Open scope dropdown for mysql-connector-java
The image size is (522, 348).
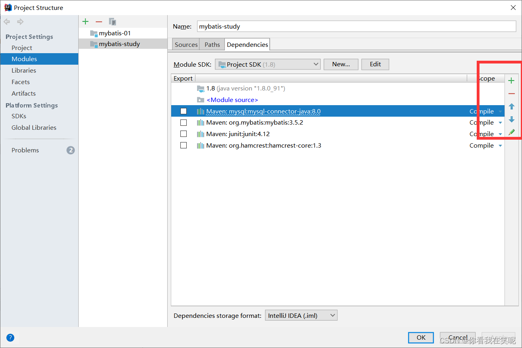pos(500,112)
